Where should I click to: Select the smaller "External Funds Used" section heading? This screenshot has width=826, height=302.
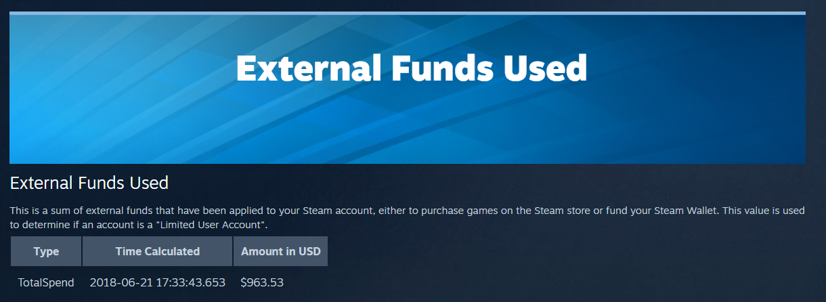click(x=89, y=182)
